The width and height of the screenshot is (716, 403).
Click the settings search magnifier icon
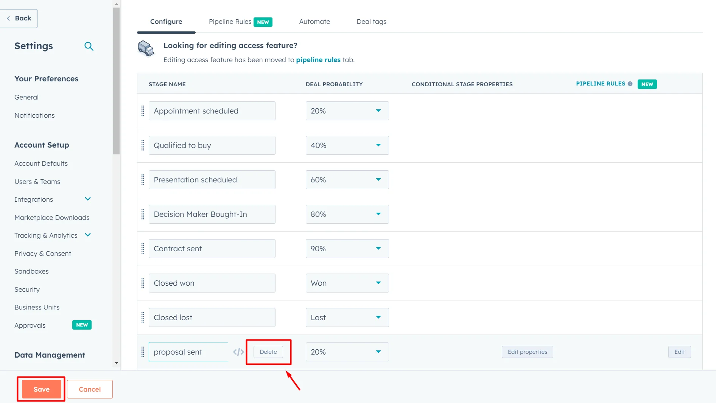click(89, 46)
